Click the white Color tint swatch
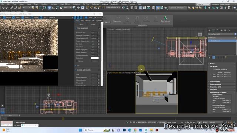Viewport: 237px width, 133px height. [x=95, y=58]
